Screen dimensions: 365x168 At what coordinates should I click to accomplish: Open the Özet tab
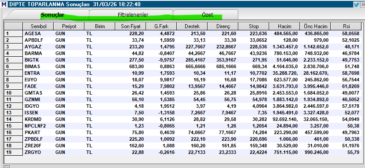tap(208, 15)
